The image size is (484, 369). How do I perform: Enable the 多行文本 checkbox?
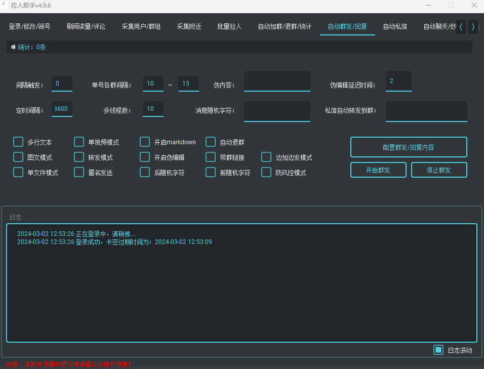coord(18,142)
